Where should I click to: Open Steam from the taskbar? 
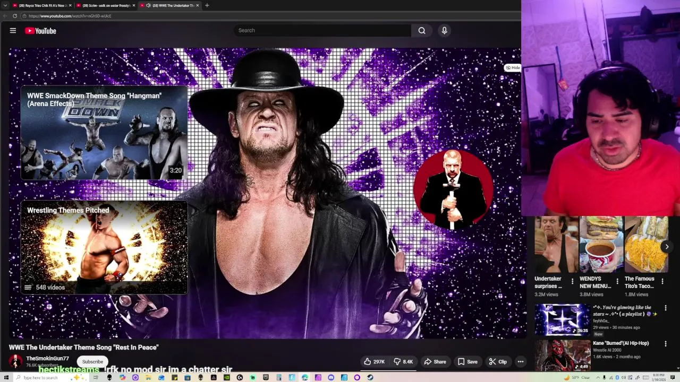pyautogui.click(x=370, y=377)
